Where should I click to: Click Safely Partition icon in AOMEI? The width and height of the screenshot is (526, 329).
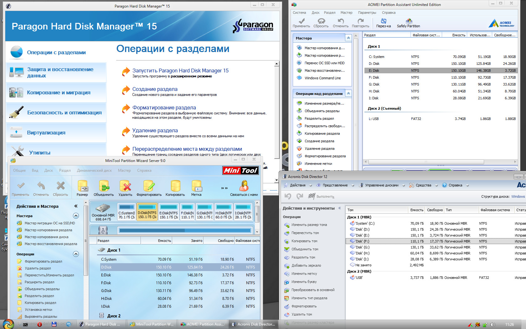[x=409, y=21]
